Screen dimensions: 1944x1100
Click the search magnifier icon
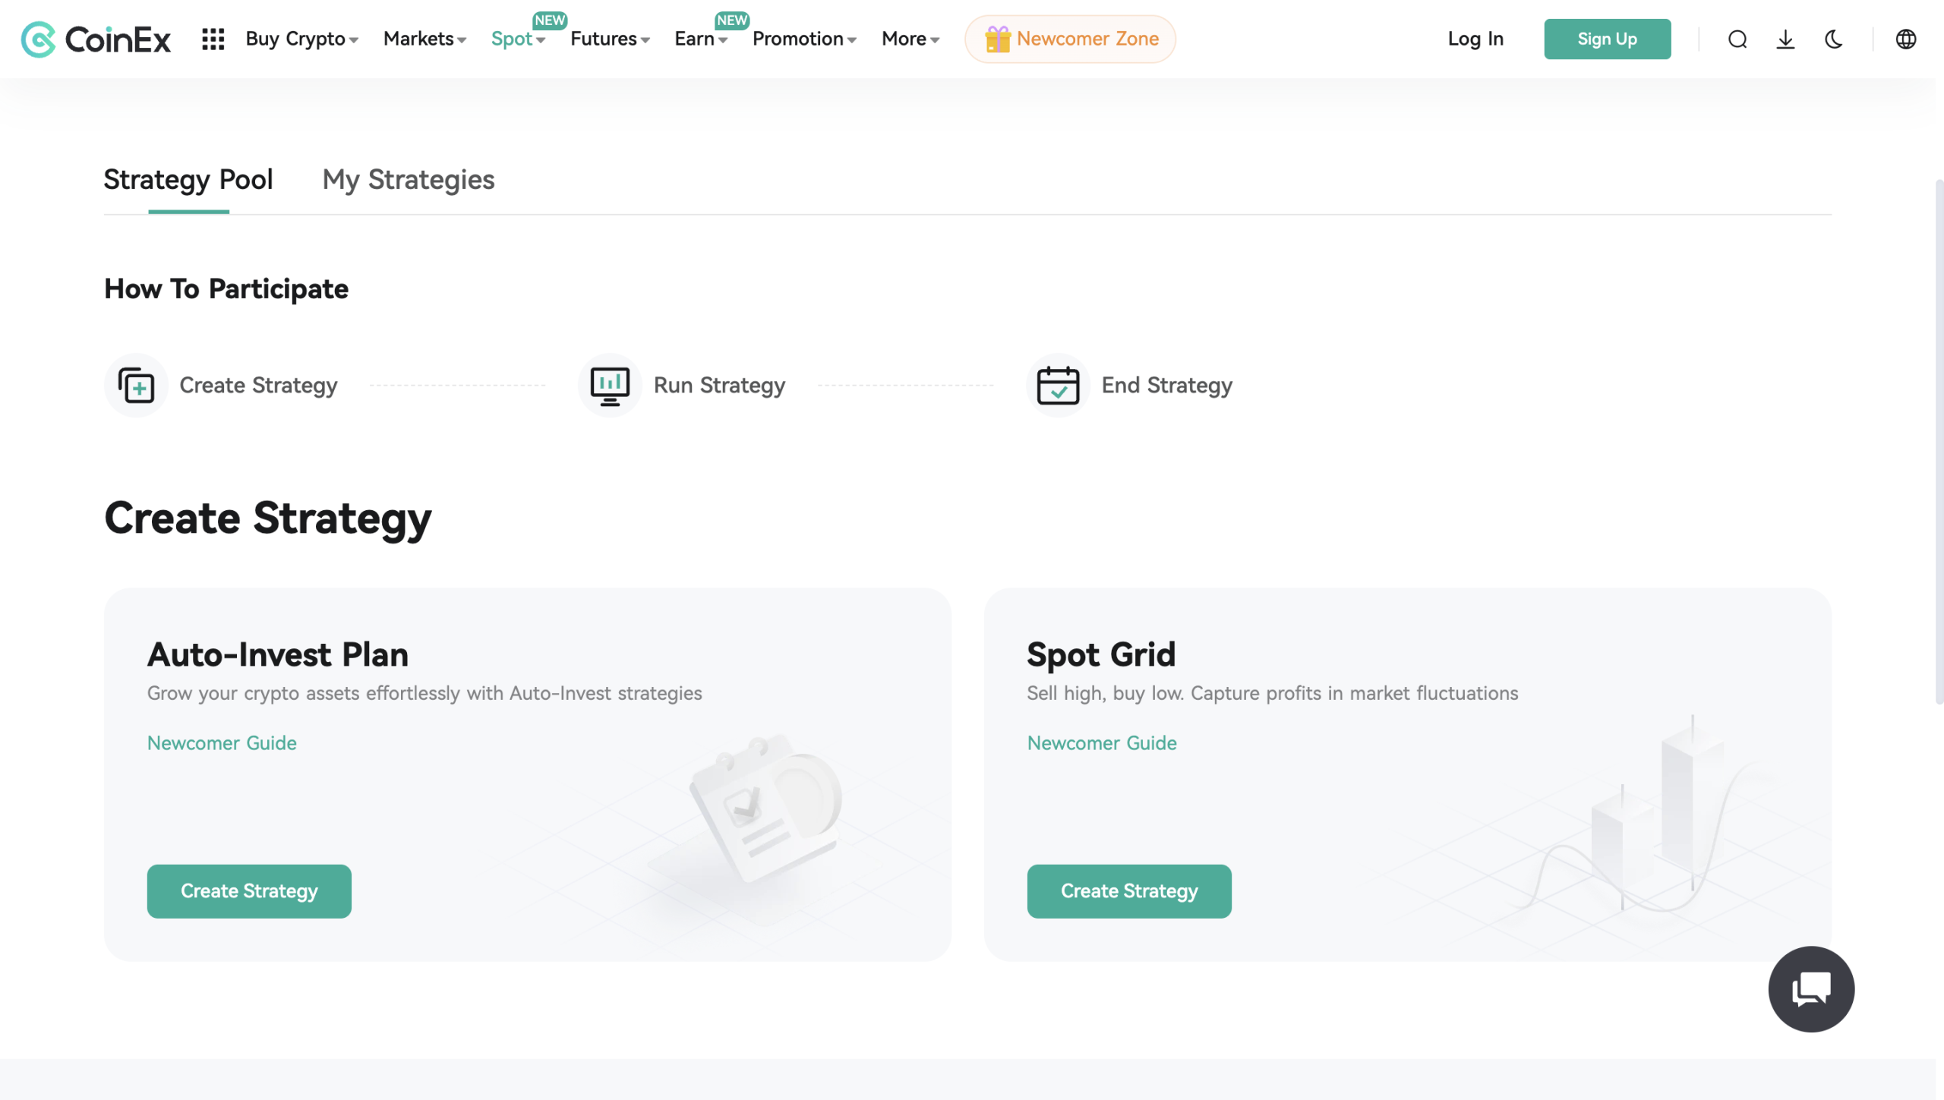pos(1737,39)
